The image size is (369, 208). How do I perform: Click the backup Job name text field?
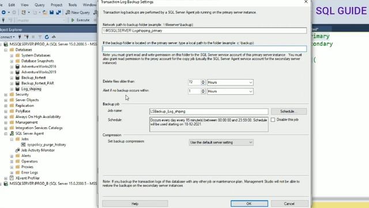pos(209,112)
